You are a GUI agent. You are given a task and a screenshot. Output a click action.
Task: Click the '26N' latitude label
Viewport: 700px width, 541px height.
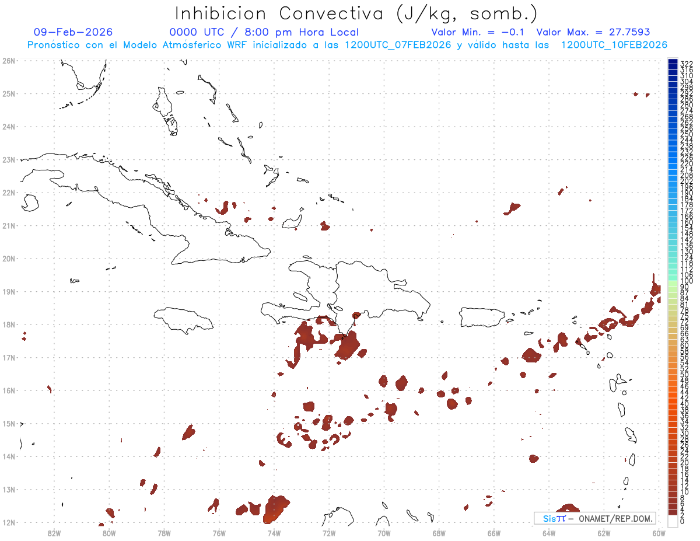(8, 61)
